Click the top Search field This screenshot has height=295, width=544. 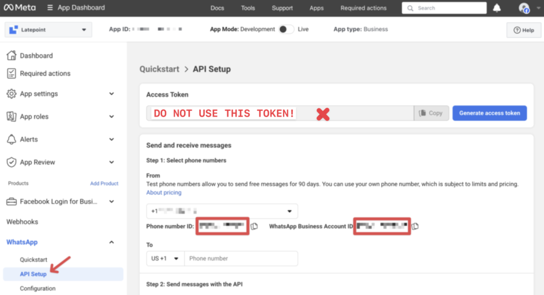click(444, 8)
